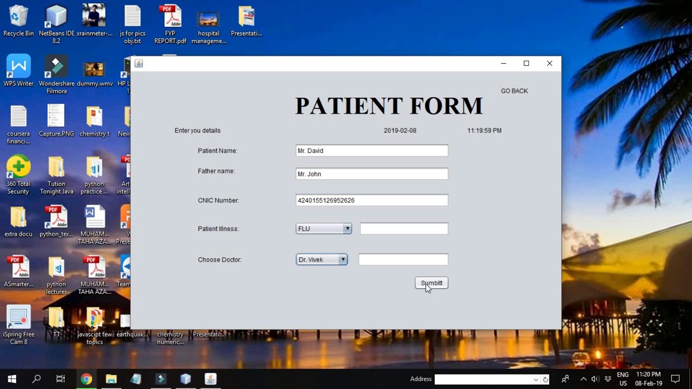
Task: Click the refresh icon next to Address bar
Action: [545, 379]
